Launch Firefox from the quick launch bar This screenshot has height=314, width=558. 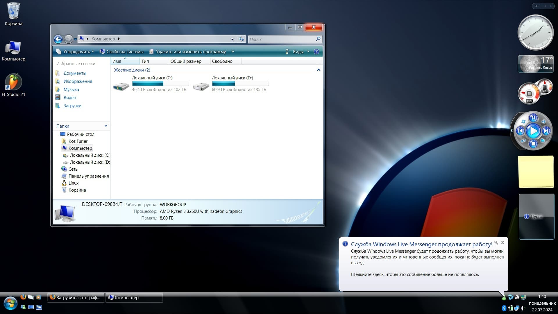coord(23,297)
